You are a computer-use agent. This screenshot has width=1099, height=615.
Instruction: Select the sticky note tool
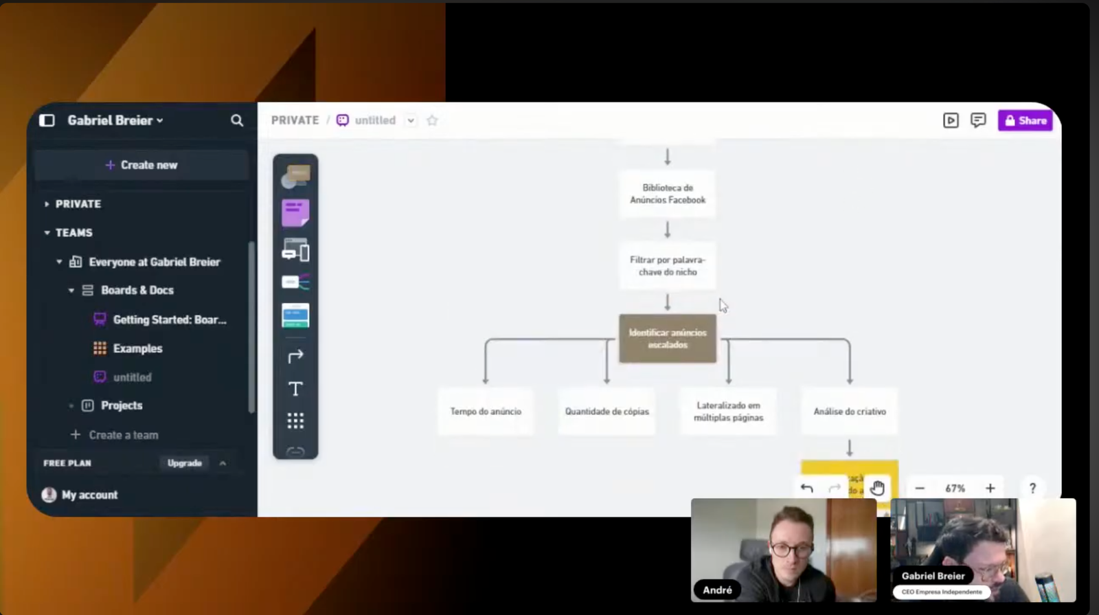click(x=295, y=213)
